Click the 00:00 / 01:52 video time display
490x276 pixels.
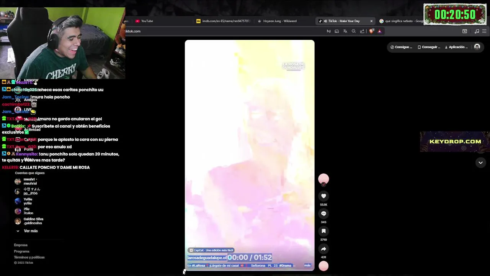click(250, 258)
